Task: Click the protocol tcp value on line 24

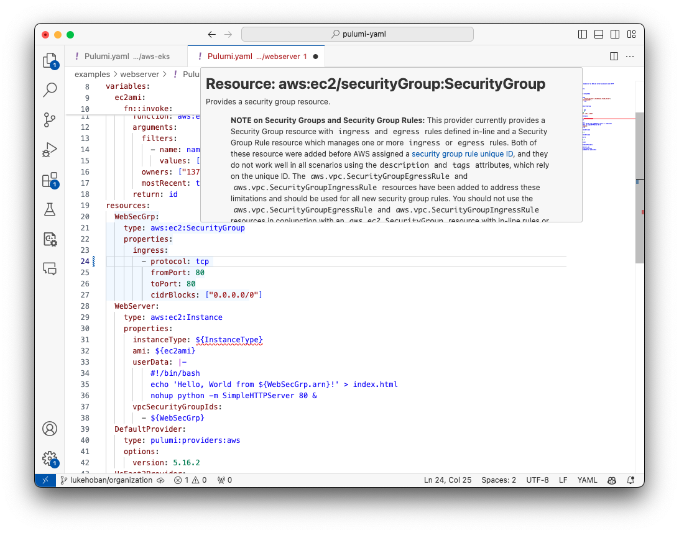Action: point(202,262)
